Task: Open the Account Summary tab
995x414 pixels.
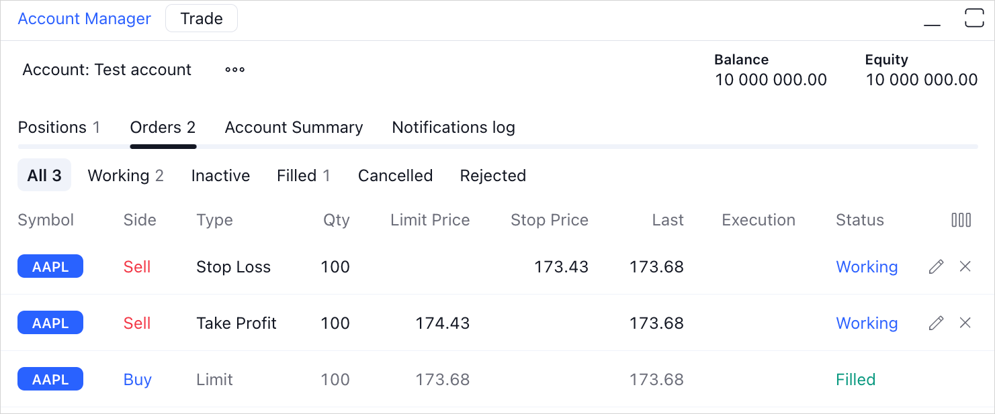Action: click(294, 127)
